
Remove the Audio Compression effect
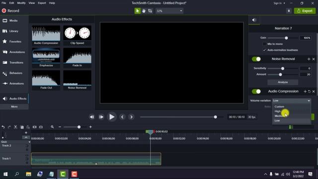[x=314, y=91]
